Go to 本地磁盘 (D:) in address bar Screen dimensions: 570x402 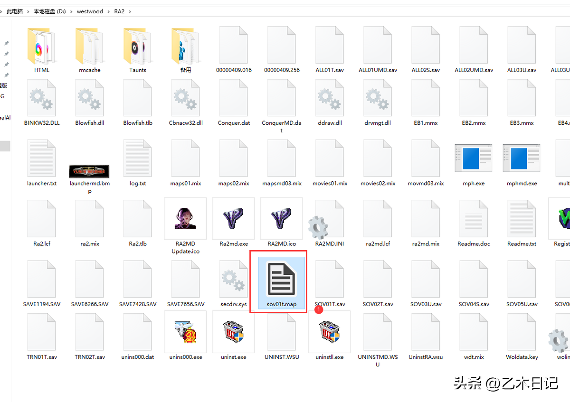[49, 11]
